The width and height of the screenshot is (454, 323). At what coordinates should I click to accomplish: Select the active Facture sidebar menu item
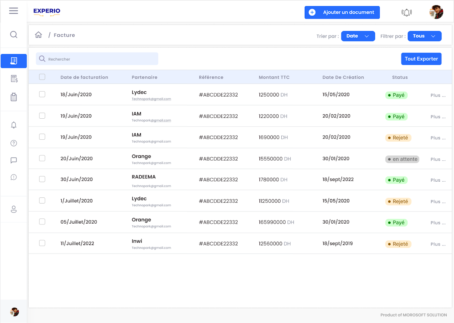click(x=14, y=61)
